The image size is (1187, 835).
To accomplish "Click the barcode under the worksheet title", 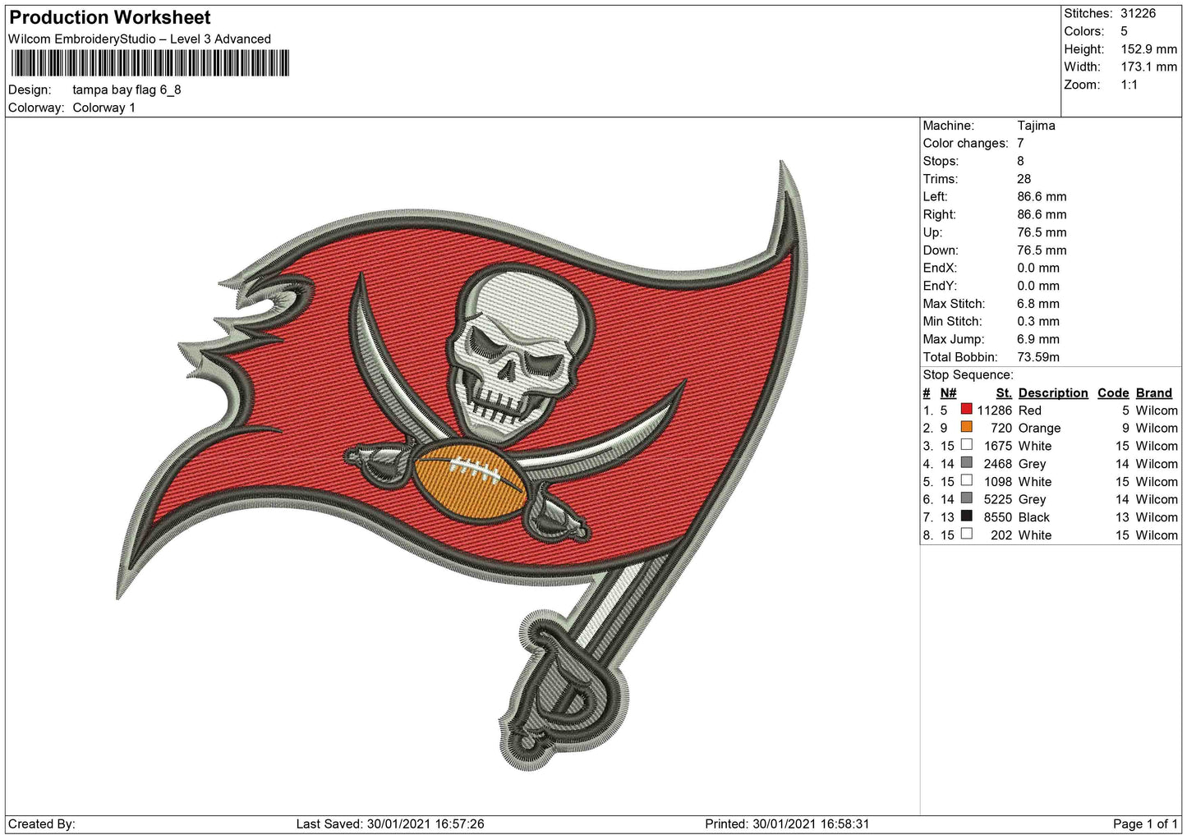I will pyautogui.click(x=150, y=63).
